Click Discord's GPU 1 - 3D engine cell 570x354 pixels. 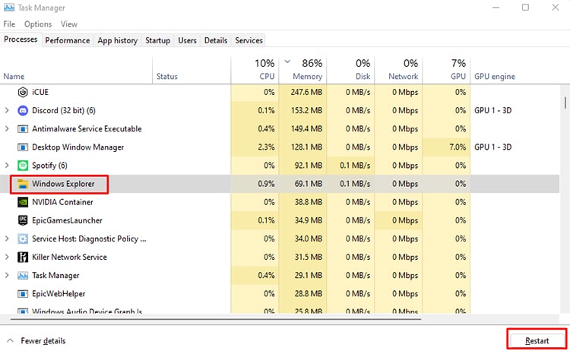click(x=493, y=110)
